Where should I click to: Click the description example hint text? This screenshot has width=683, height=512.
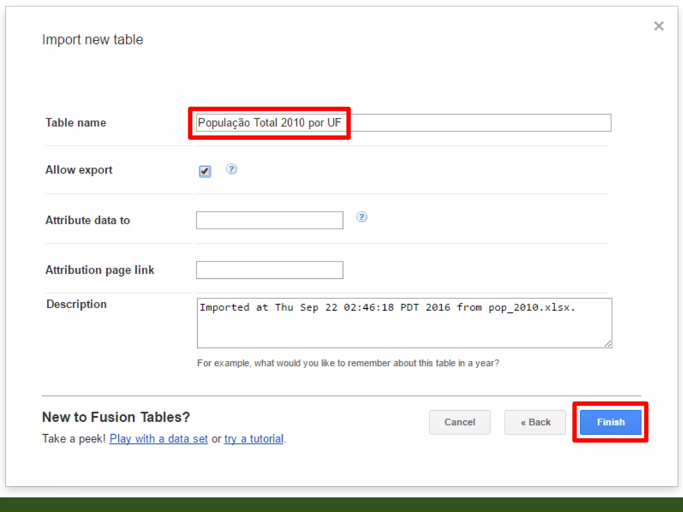pos(348,363)
